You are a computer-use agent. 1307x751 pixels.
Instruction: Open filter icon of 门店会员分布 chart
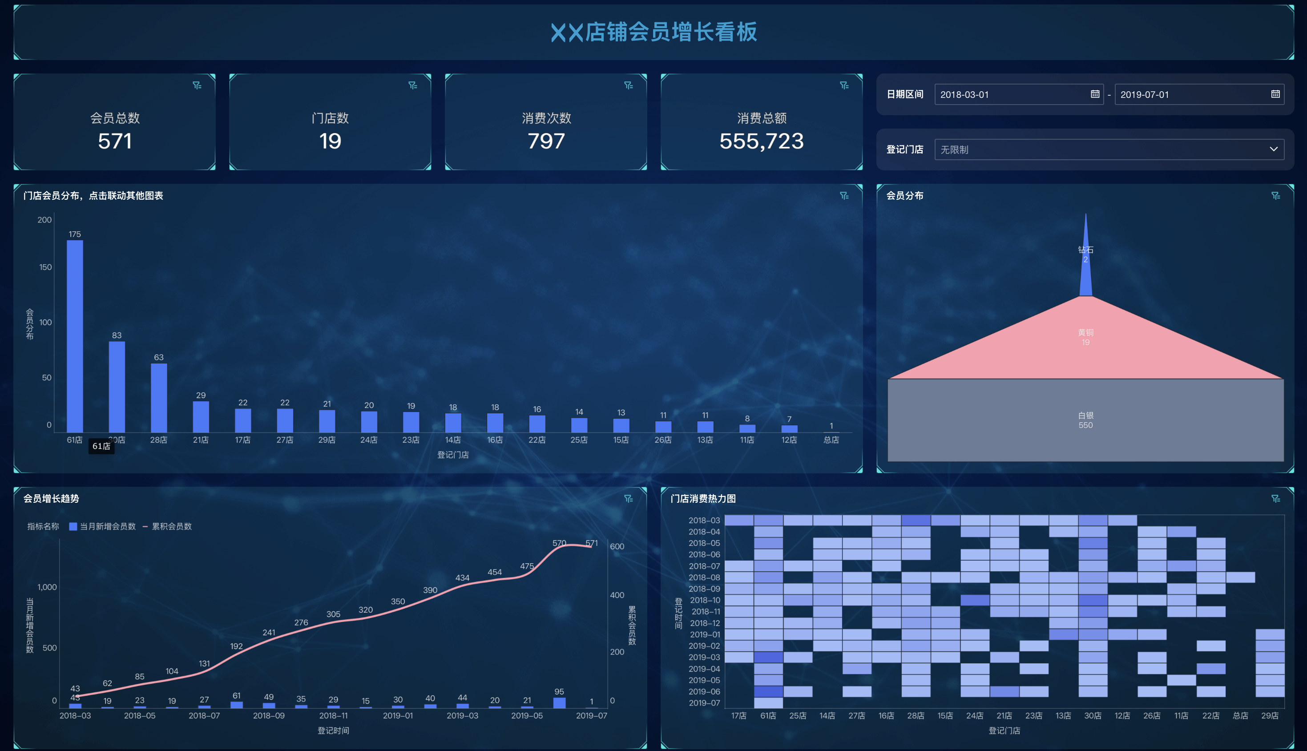(844, 196)
